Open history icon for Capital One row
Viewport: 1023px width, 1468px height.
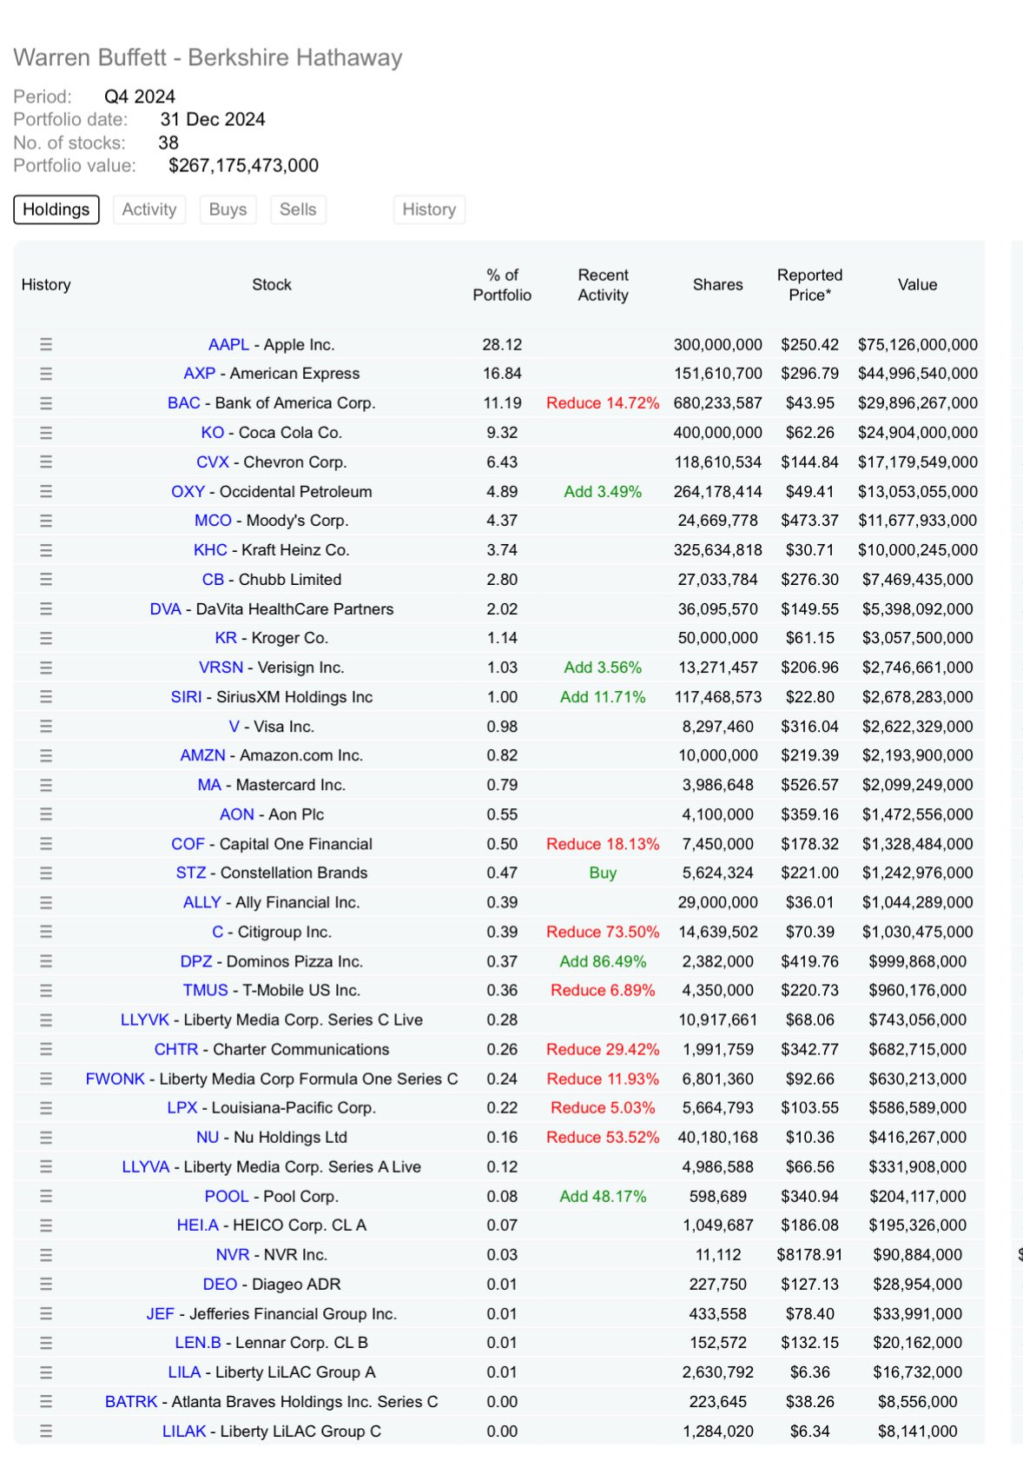coord(46,844)
